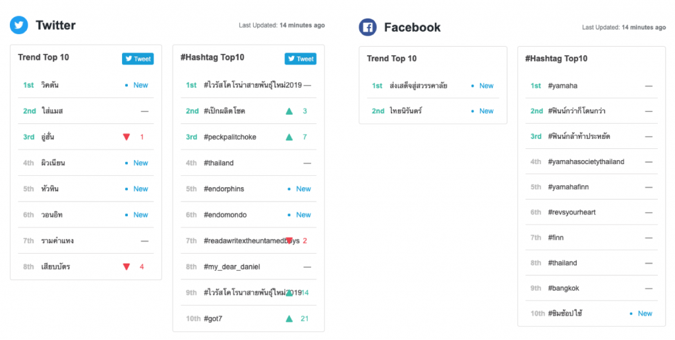Open the #endorphins hashtag
Image resolution: width=675 pixels, height=340 pixels.
pyautogui.click(x=224, y=189)
